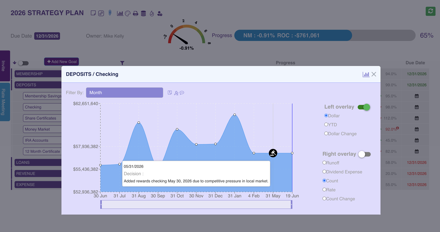The width and height of the screenshot is (440, 232).
Task: Select the Runoff radio option
Action: pos(324,163)
